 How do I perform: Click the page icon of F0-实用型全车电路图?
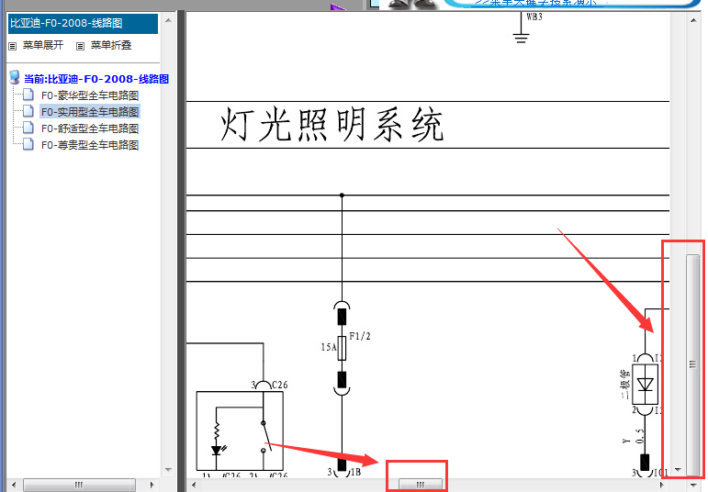(x=28, y=111)
